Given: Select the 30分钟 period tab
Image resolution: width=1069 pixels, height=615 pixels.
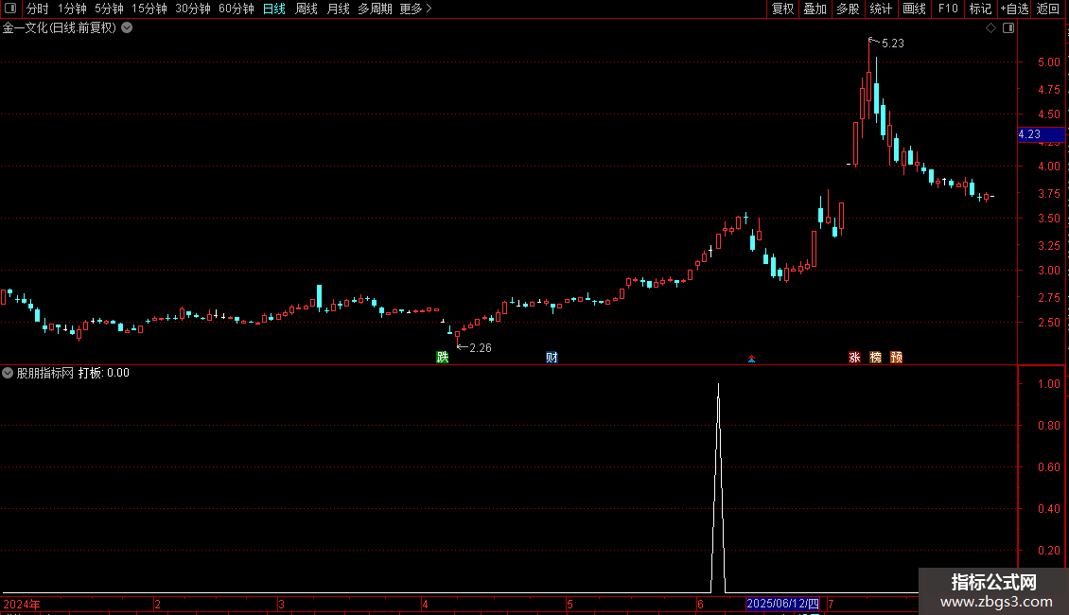Looking at the screenshot, I should [193, 9].
